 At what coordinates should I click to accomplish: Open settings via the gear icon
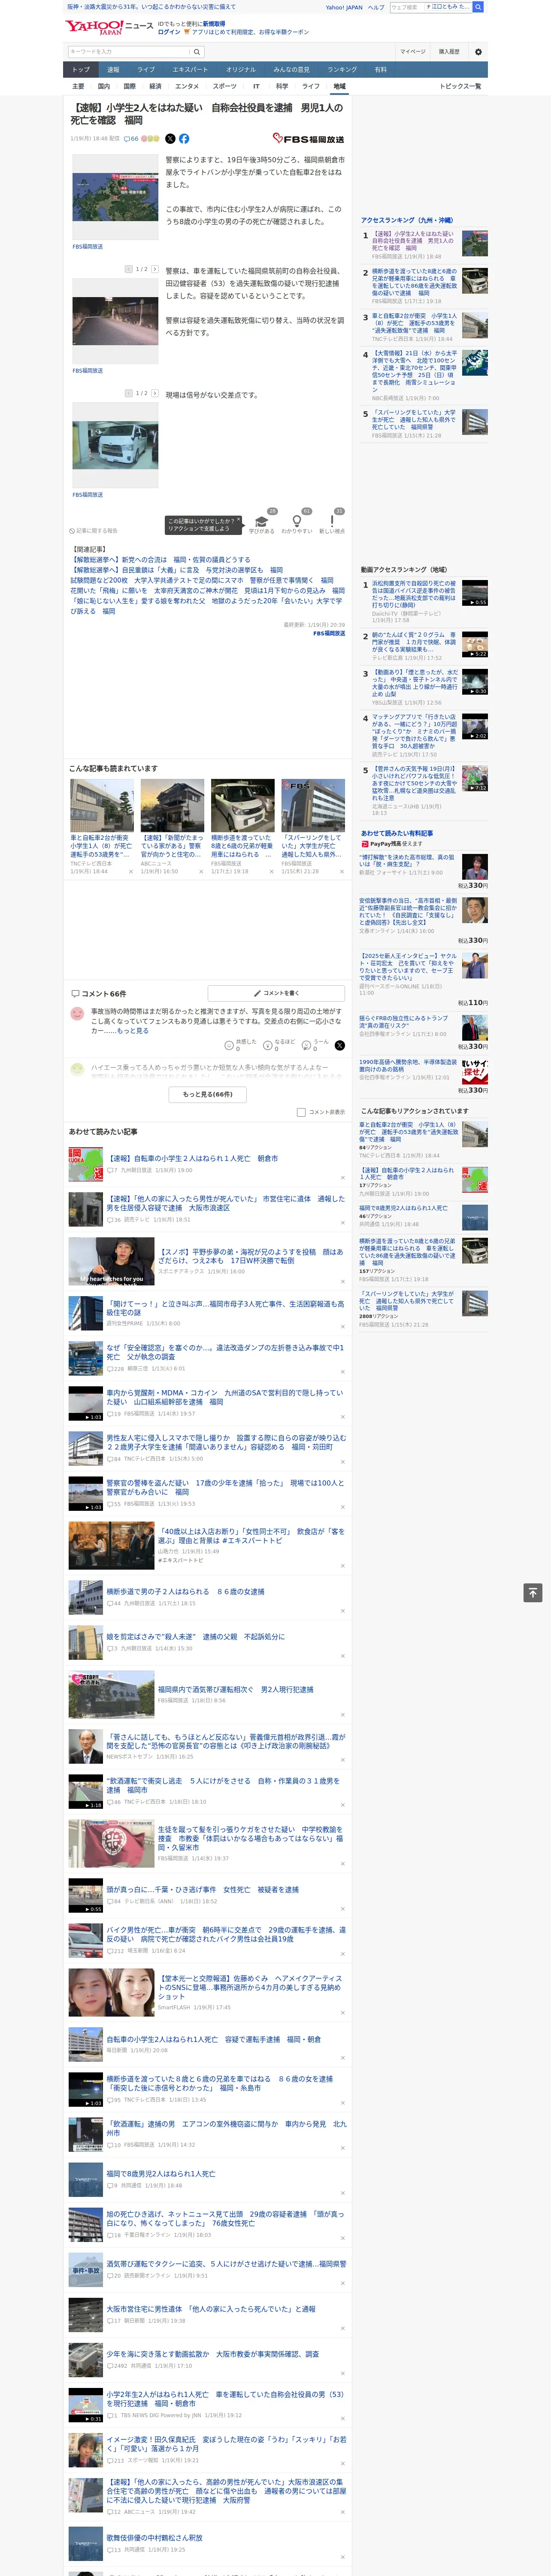pyautogui.click(x=478, y=52)
